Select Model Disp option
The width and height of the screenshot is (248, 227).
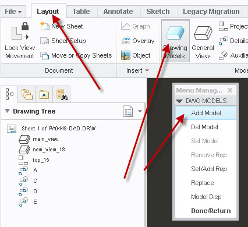coord(206,197)
